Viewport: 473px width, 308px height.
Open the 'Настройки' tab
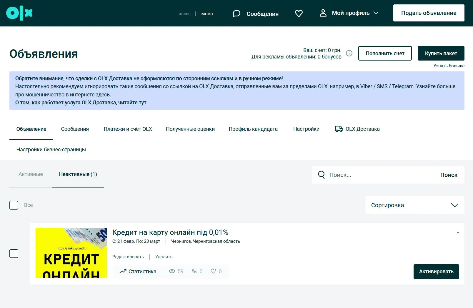point(306,129)
